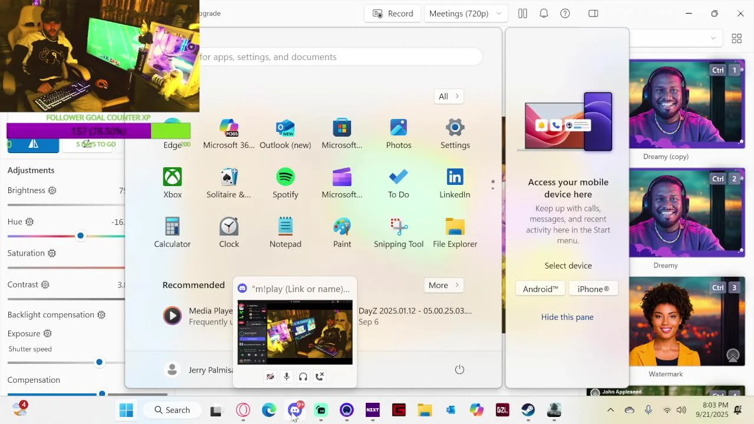
Task: Disconnect the call in Discord preview
Action: click(x=319, y=376)
